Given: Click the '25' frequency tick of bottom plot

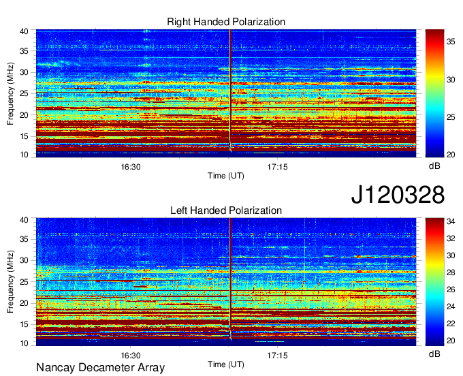Looking at the screenshot, I should point(25,282).
